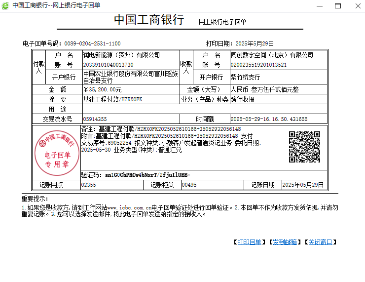Click the 备注 remark line
The width and height of the screenshot is (365, 282).
point(161,129)
